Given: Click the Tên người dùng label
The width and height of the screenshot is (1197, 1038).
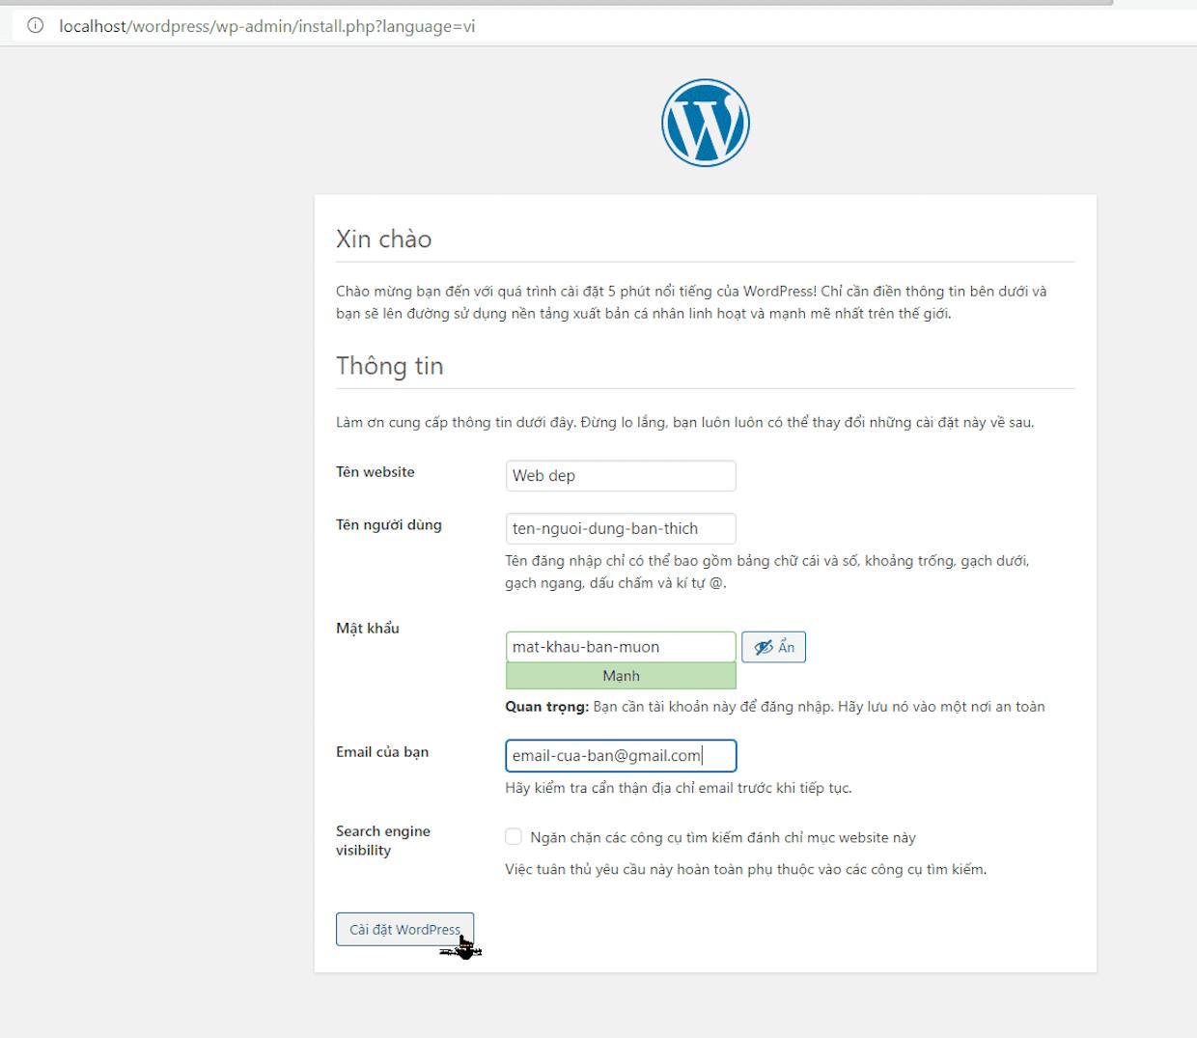Looking at the screenshot, I should [389, 525].
